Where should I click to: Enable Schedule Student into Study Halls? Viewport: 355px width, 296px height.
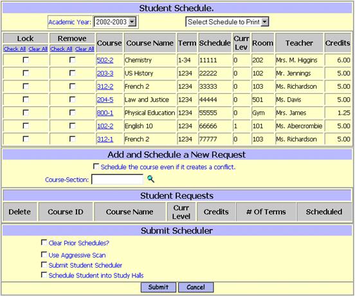point(44,275)
